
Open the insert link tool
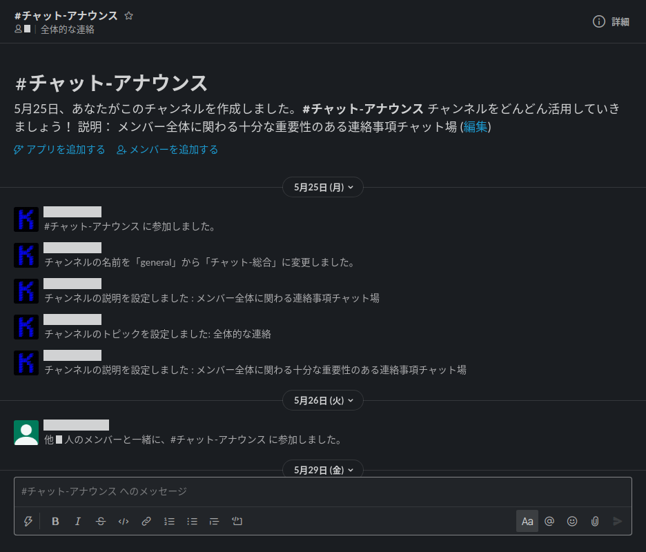(x=146, y=521)
